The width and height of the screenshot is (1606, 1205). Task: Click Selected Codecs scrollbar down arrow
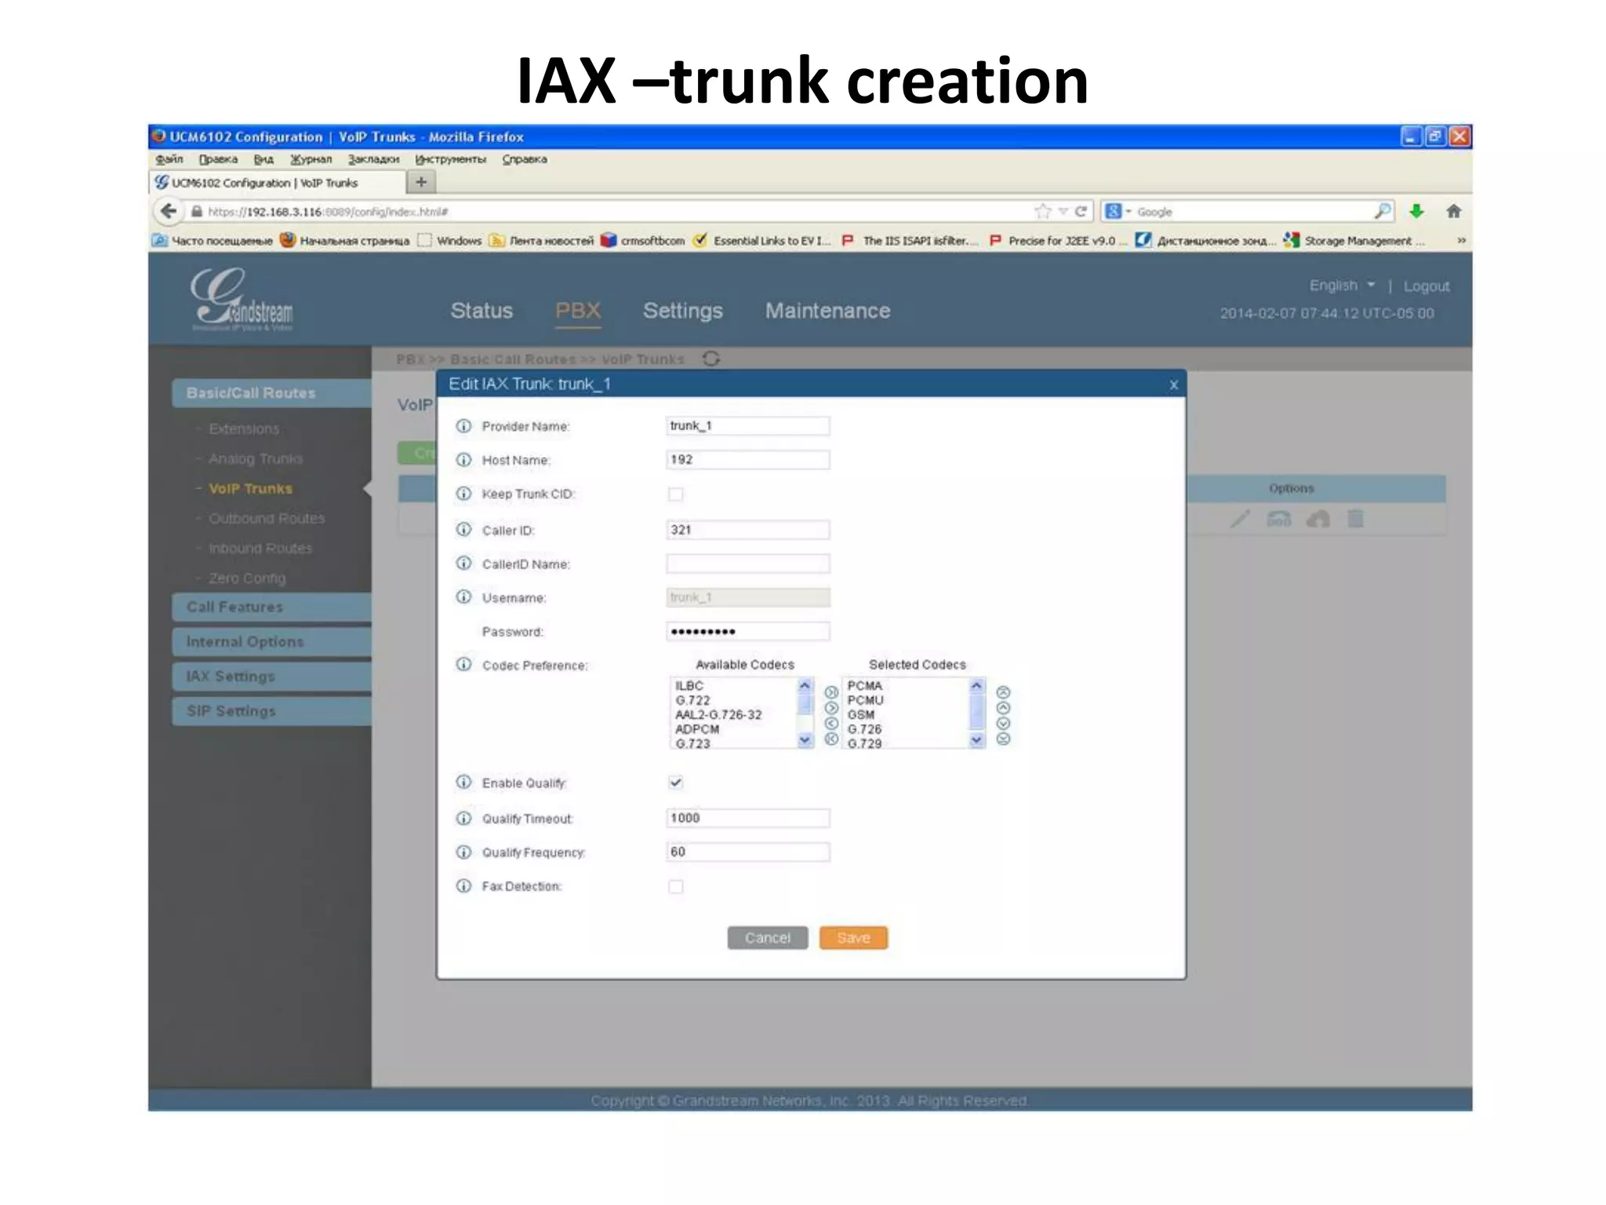[976, 740]
